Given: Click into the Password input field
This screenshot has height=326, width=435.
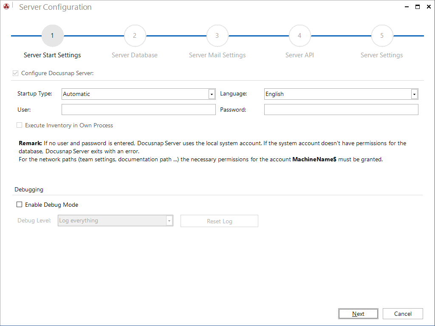Looking at the screenshot, I should click(x=341, y=110).
